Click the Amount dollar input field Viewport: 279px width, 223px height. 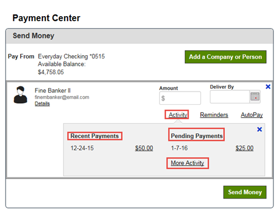[180, 98]
